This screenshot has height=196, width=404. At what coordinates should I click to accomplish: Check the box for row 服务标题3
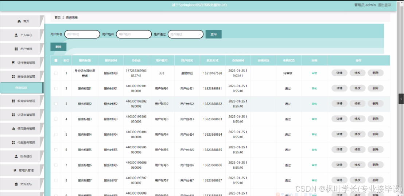56,119
